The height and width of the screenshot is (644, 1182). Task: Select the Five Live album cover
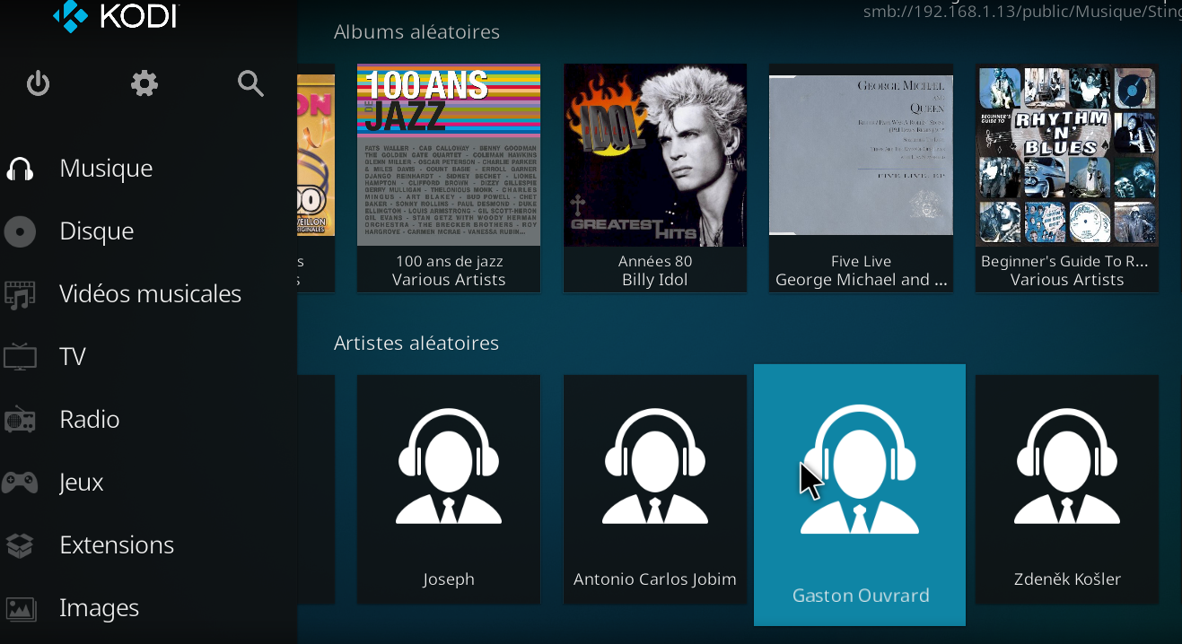pyautogui.click(x=861, y=156)
